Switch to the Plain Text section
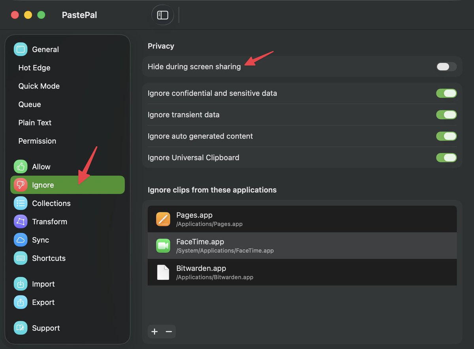474x349 pixels. (x=35, y=122)
